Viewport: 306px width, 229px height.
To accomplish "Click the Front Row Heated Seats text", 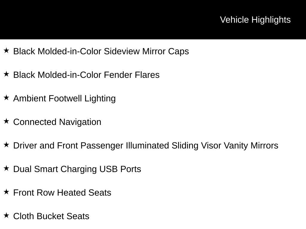I will pos(62,193).
